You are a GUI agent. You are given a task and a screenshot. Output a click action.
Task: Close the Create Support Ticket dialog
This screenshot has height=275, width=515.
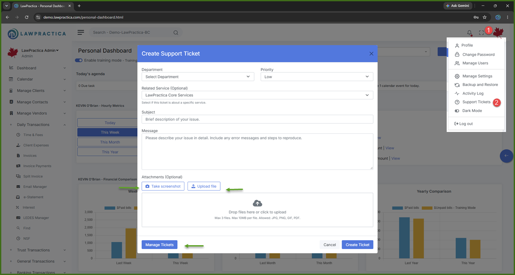371,54
